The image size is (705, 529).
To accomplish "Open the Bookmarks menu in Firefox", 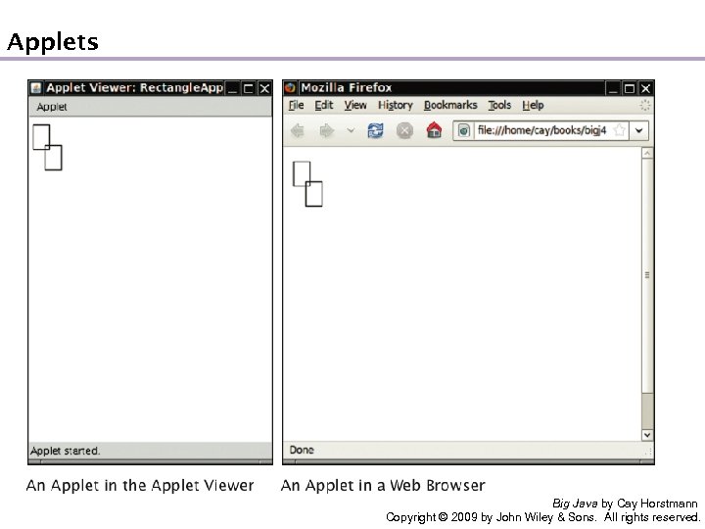I will coord(450,105).
